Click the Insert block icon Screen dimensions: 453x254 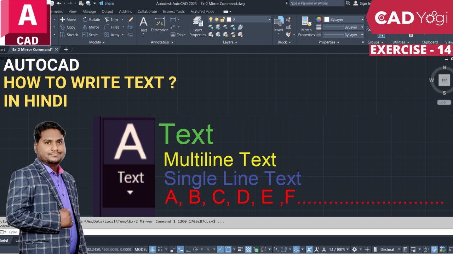click(279, 24)
